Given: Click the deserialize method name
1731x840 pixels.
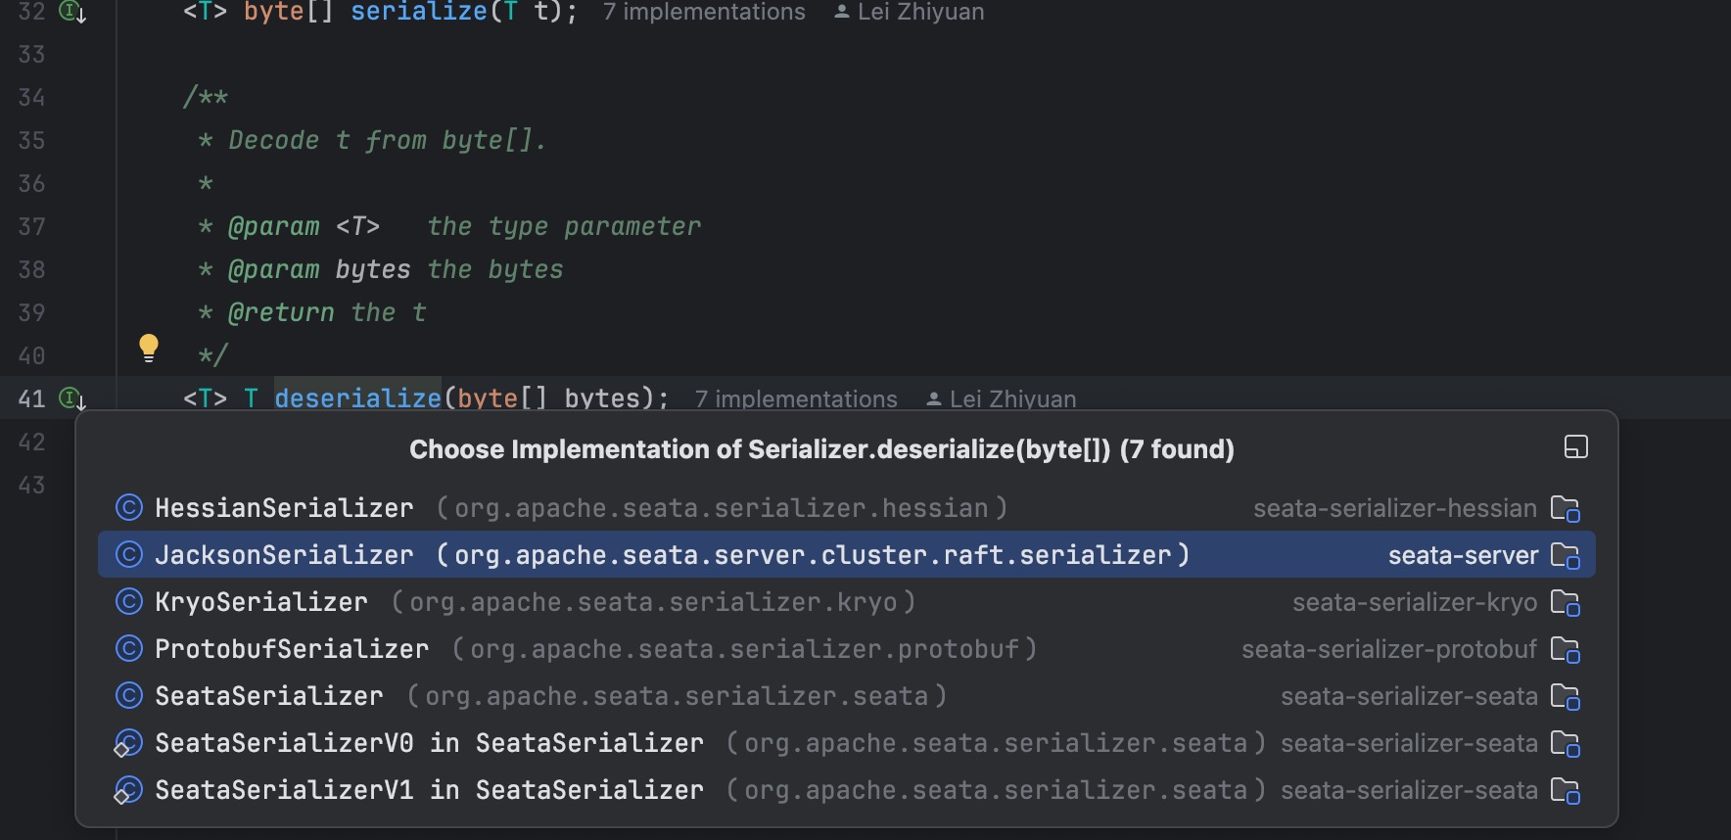Looking at the screenshot, I should tap(357, 398).
